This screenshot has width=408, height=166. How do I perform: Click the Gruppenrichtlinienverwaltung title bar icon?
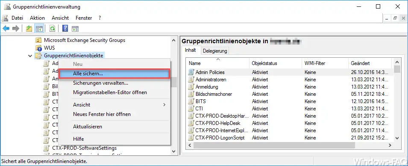(7, 7)
